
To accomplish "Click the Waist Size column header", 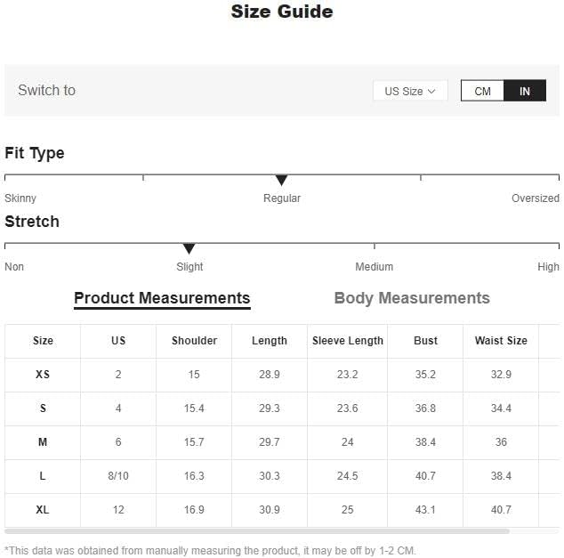I will [501, 341].
